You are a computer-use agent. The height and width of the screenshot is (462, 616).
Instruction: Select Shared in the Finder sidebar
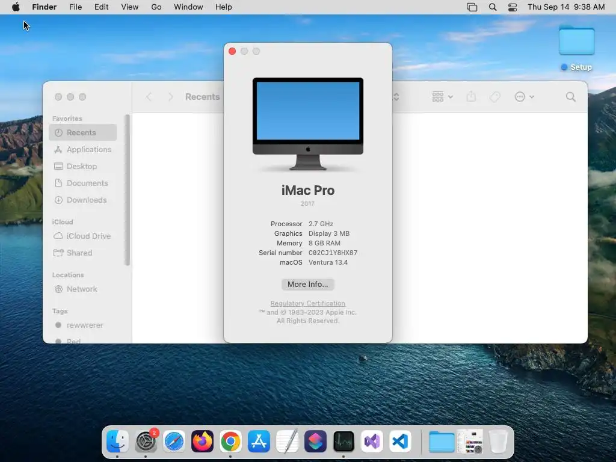(82, 253)
